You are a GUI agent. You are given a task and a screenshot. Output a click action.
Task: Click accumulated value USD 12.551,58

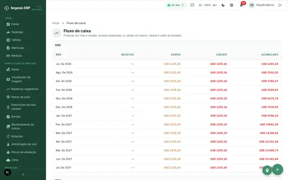[268, 141]
